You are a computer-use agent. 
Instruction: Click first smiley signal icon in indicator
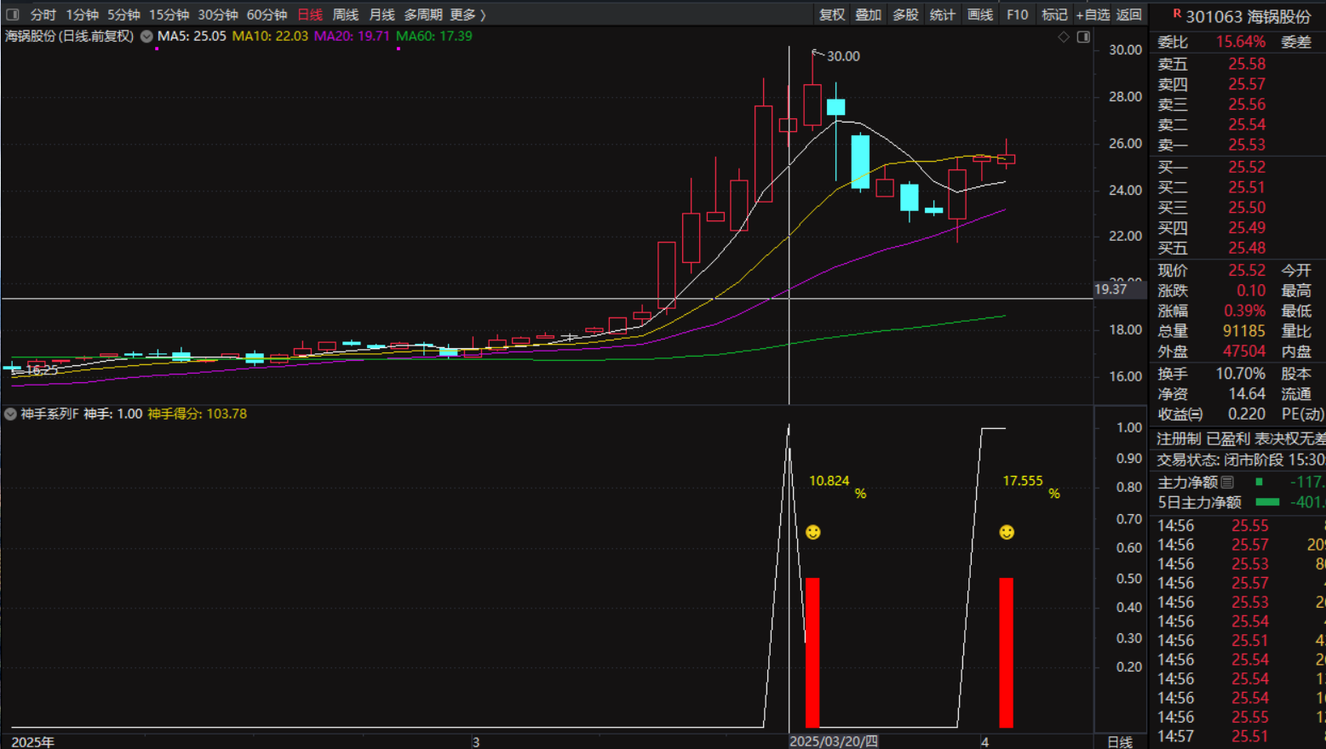813,532
